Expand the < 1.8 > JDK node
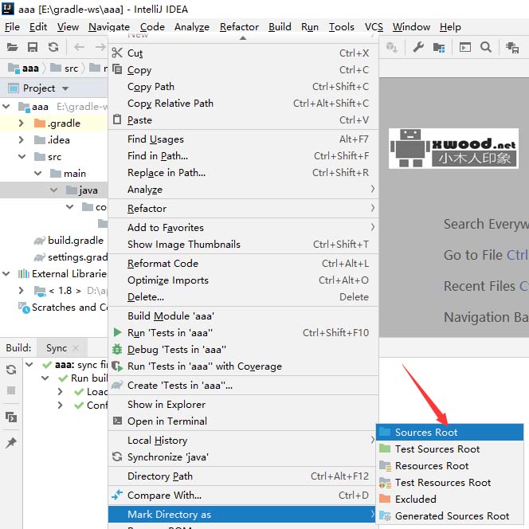Screen dimensions: 529x529 pyautogui.click(x=22, y=290)
